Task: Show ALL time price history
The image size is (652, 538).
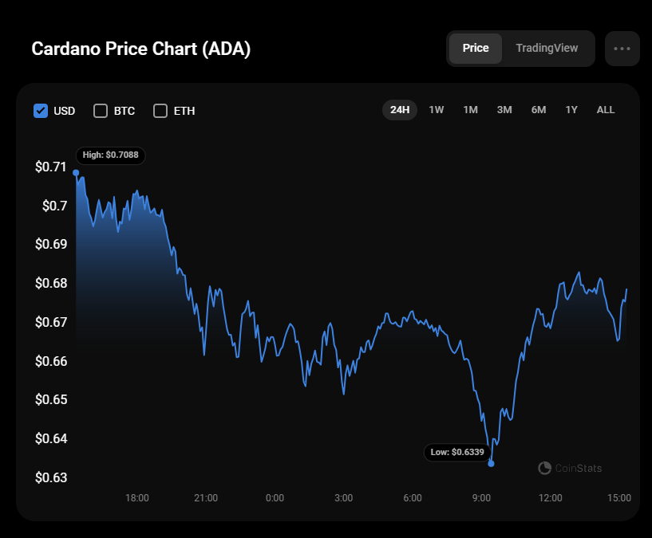Action: click(606, 110)
